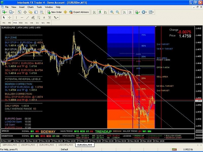Screen dimensions: 203x152
Task: Switch timeframe to M1
Action: point(4,23)
